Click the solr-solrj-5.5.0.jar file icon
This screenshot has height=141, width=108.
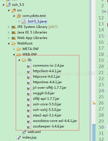tap(29, 110)
